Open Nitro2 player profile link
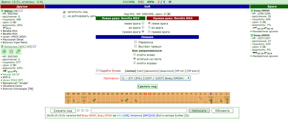 click(x=8, y=11)
